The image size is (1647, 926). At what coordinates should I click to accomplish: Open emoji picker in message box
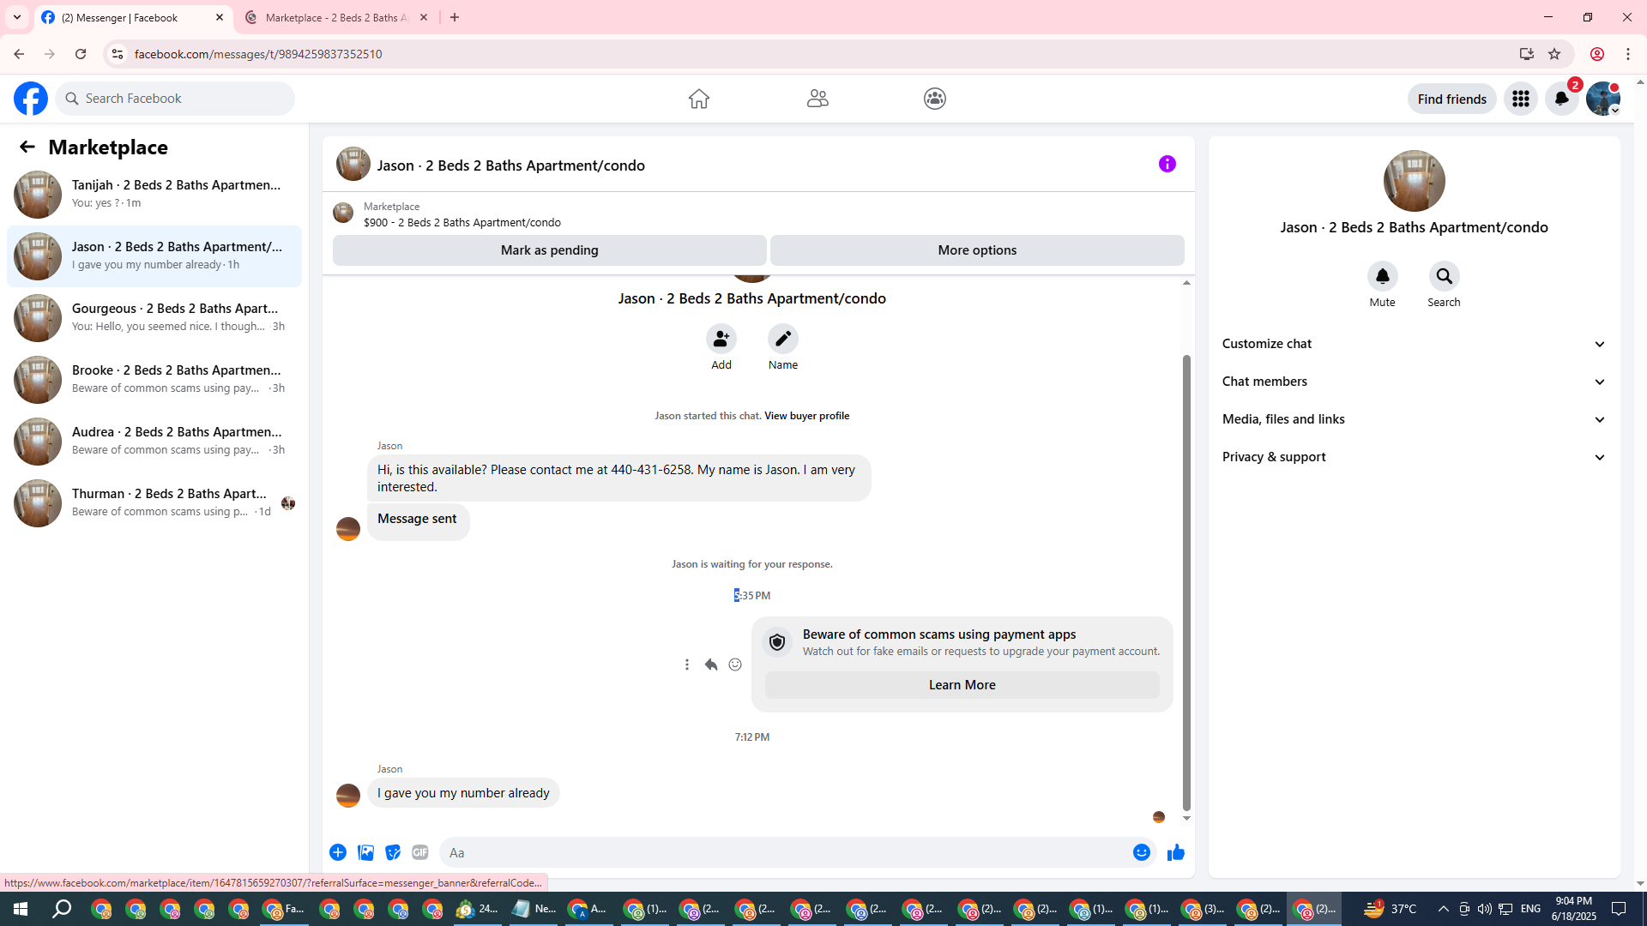click(1142, 852)
